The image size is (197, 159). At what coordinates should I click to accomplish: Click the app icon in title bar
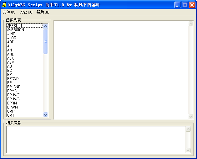click(x=4, y=5)
